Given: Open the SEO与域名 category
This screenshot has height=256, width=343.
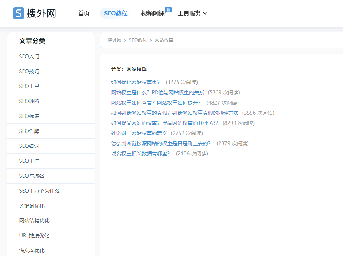Looking at the screenshot, I should pos(51,176).
